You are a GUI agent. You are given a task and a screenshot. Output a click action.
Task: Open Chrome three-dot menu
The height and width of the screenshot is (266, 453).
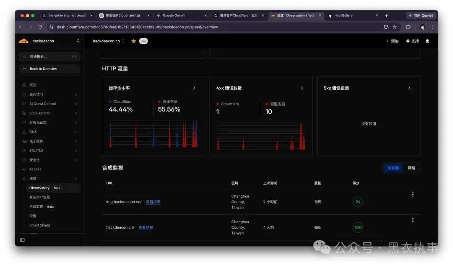[x=432, y=27]
